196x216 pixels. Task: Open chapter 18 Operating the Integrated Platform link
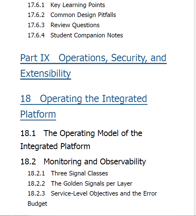84,106
